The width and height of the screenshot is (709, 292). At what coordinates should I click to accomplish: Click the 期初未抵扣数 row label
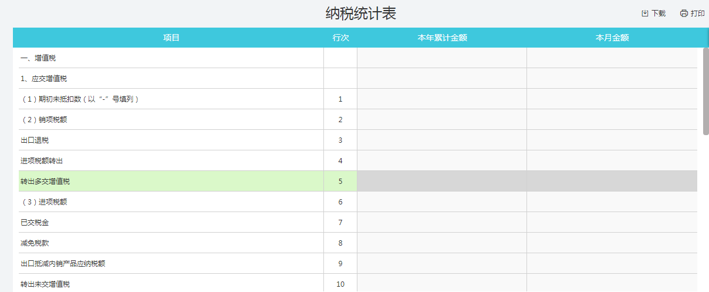(x=80, y=99)
